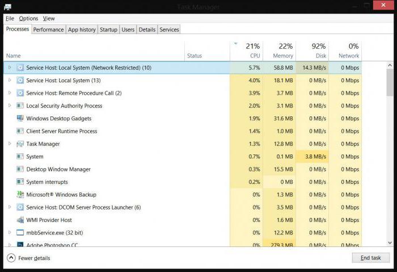Click the Adobe Photoshop CC icon
The height and width of the screenshot is (272, 397).
pyautogui.click(x=20, y=244)
